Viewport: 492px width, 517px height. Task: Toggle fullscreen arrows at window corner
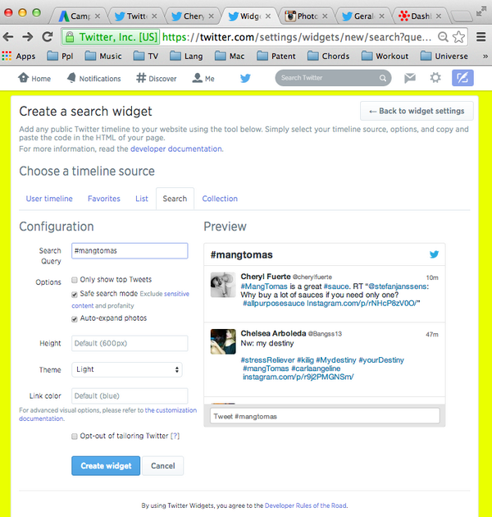481,11
